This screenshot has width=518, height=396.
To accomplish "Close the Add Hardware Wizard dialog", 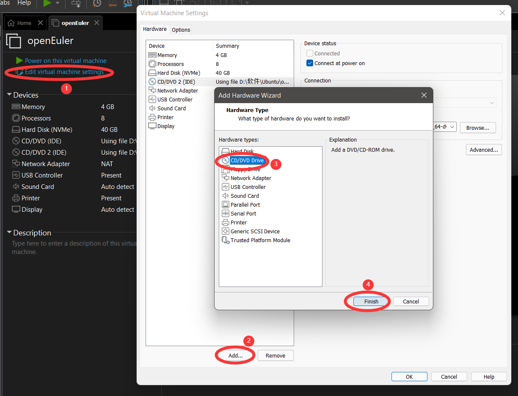I will coord(424,96).
